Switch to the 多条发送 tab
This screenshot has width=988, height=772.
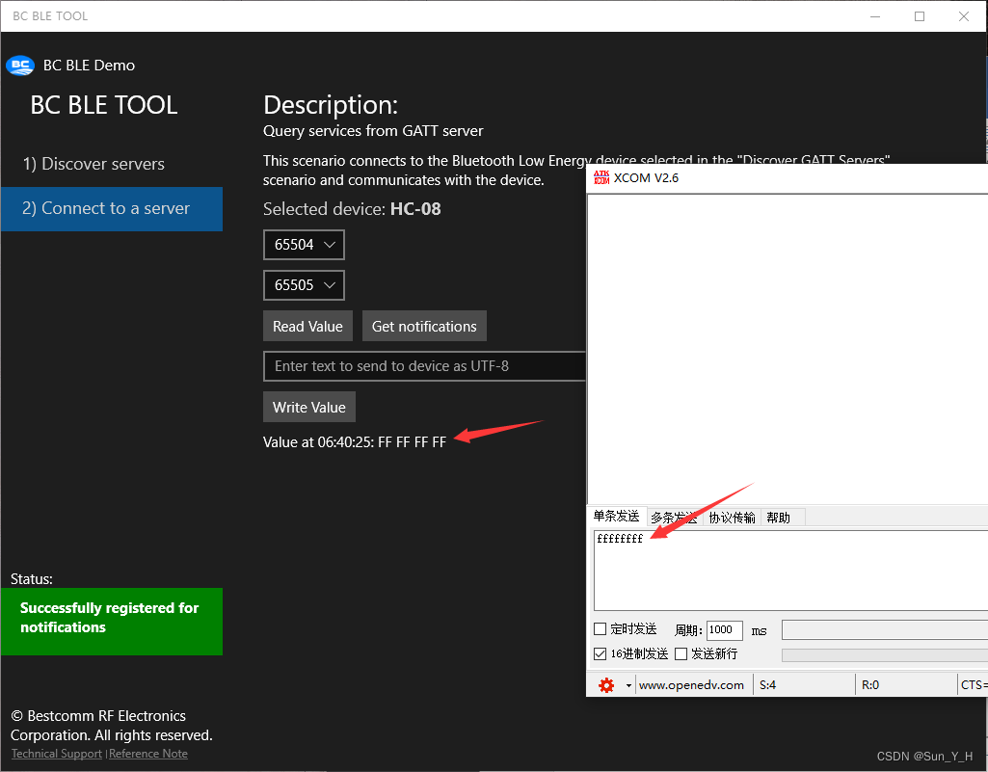(674, 518)
